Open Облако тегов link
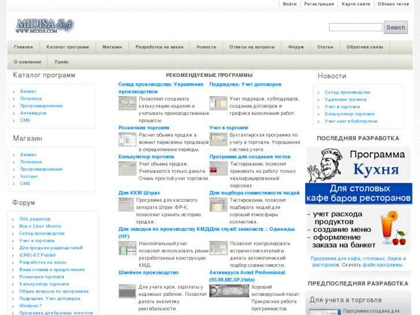The image size is (420, 315). tap(393, 4)
